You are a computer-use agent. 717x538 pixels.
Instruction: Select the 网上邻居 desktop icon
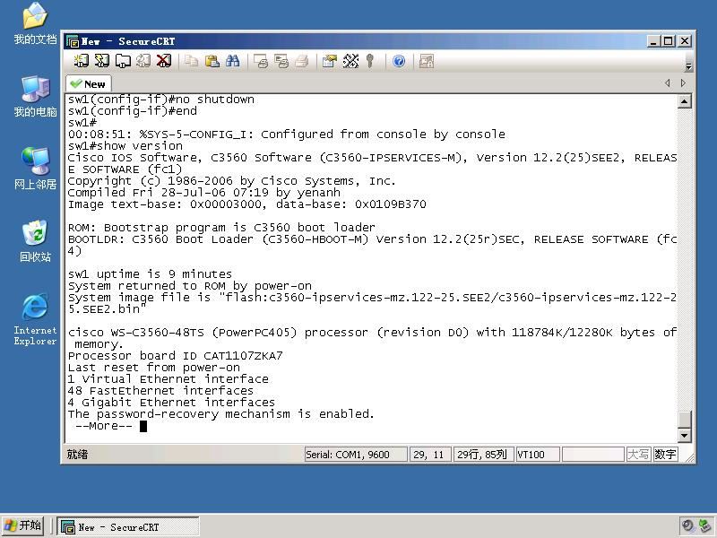coord(35,169)
